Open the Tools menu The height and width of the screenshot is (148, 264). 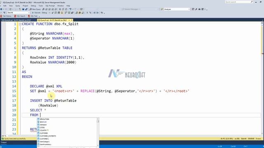click(x=41, y=6)
